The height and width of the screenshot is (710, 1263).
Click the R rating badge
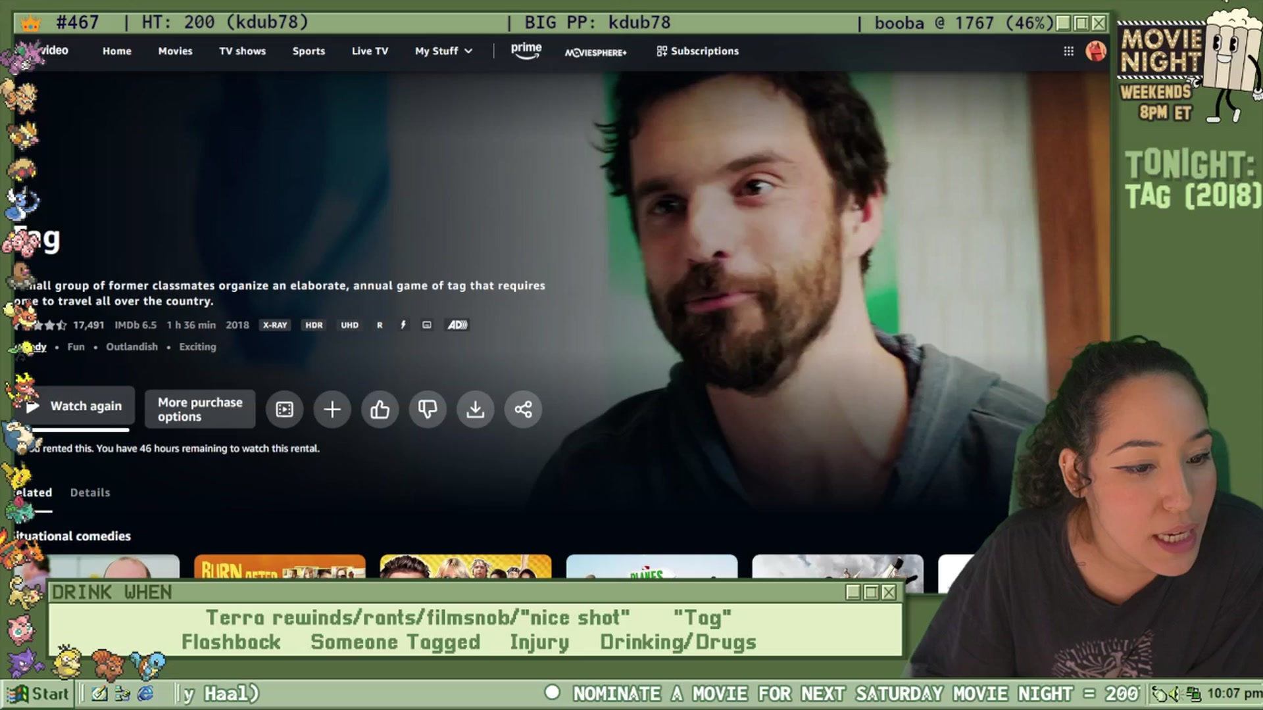[x=380, y=325]
